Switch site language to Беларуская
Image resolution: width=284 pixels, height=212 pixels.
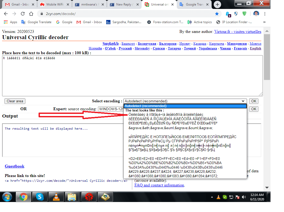[x=147, y=44]
